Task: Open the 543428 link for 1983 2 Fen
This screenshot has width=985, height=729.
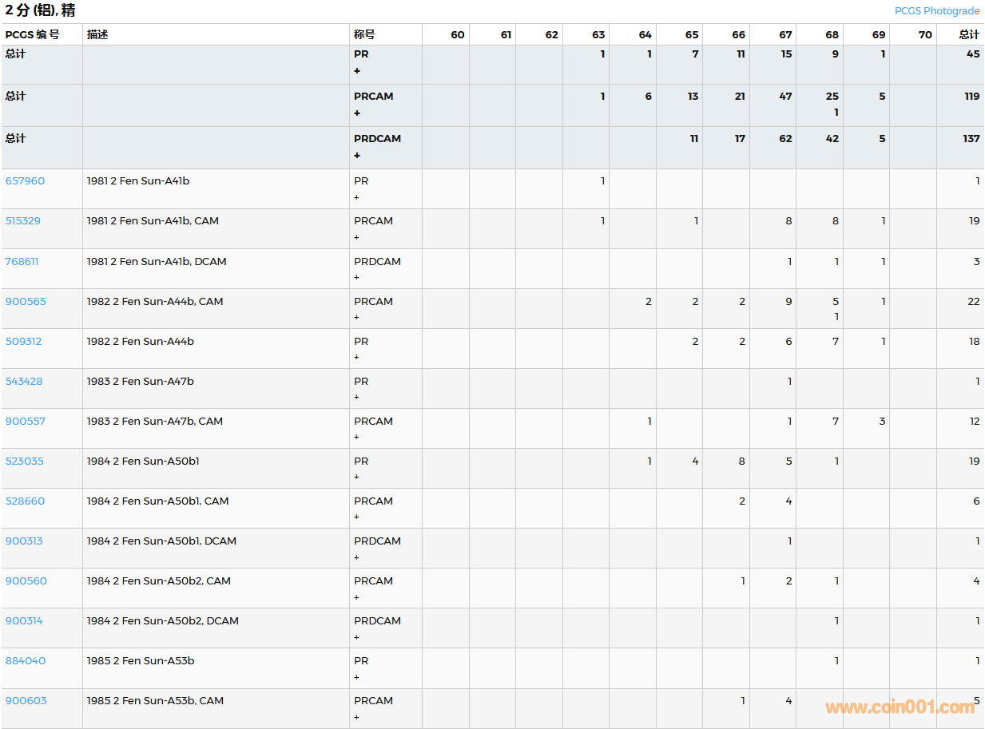Action: coord(23,381)
